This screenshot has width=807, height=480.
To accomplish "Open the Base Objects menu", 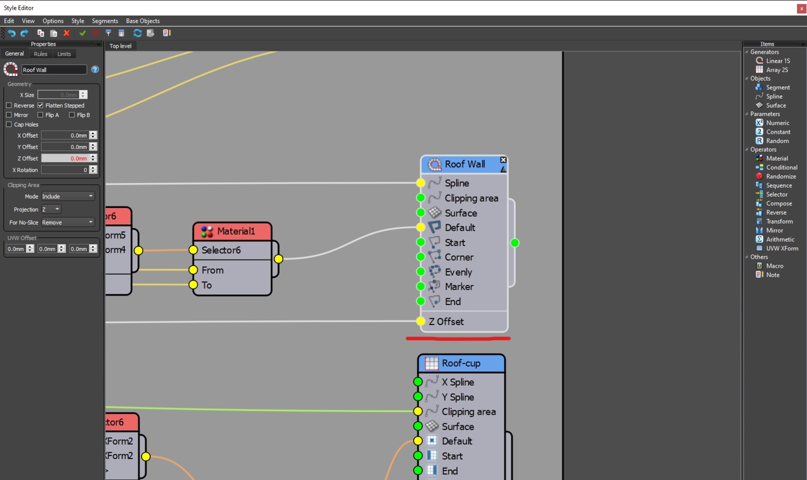I will click(143, 21).
